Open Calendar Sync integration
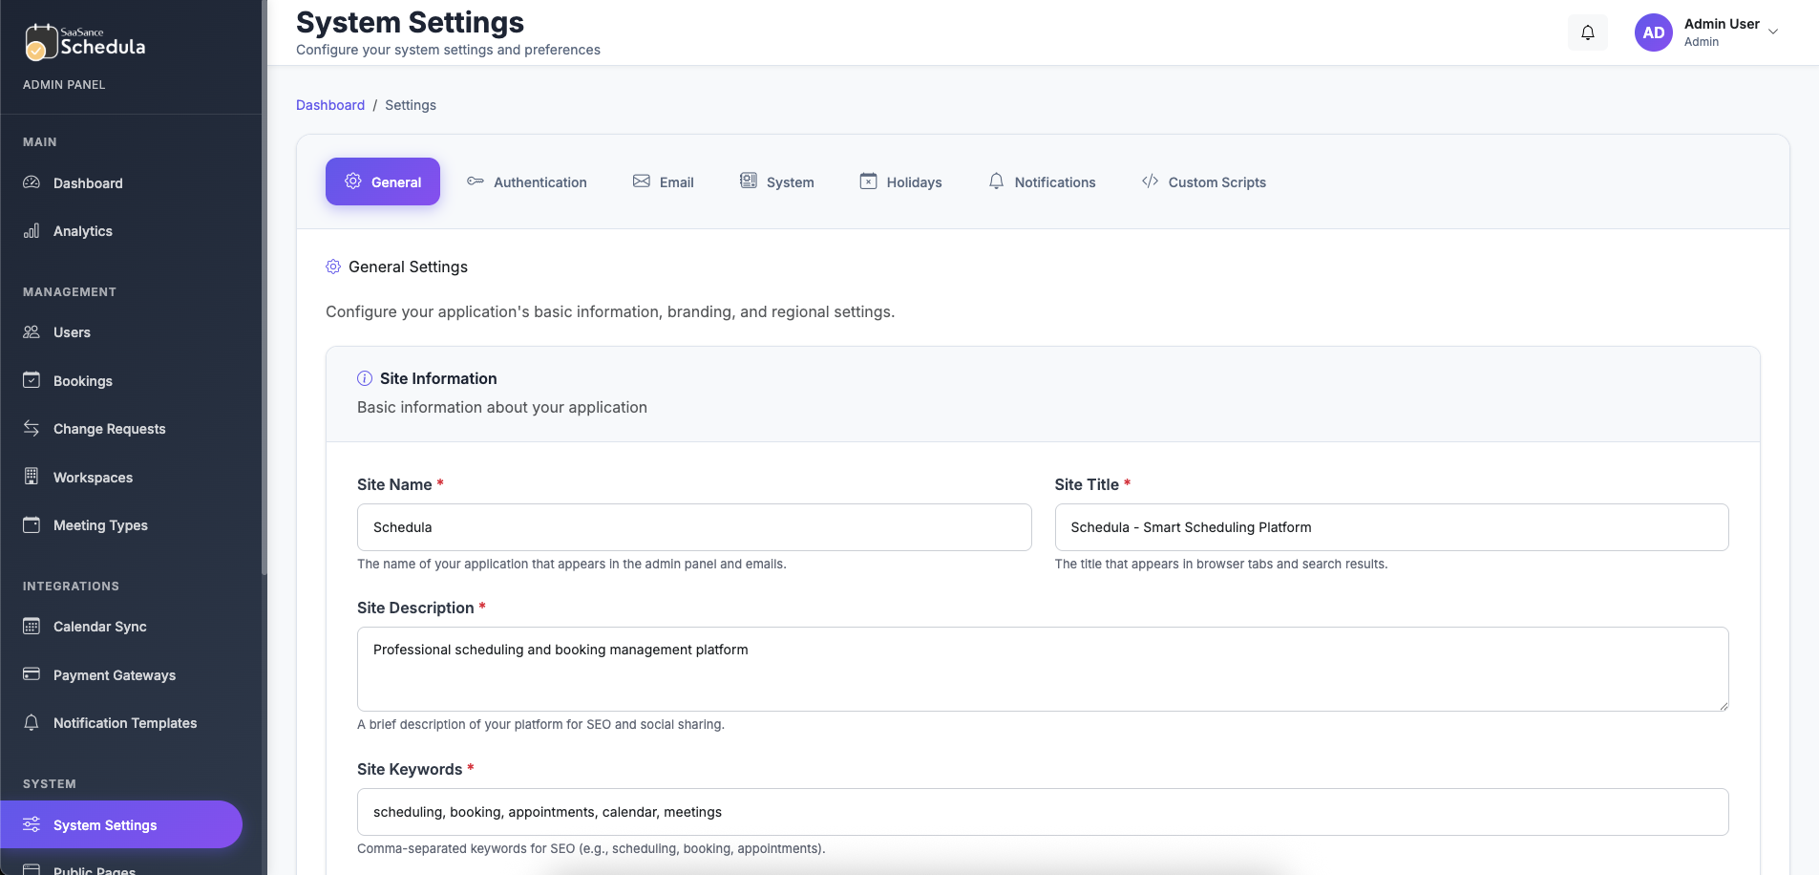This screenshot has height=875, width=1819. pos(98,627)
